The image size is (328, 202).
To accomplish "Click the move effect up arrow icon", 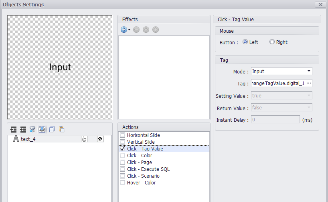I will [156, 30].
